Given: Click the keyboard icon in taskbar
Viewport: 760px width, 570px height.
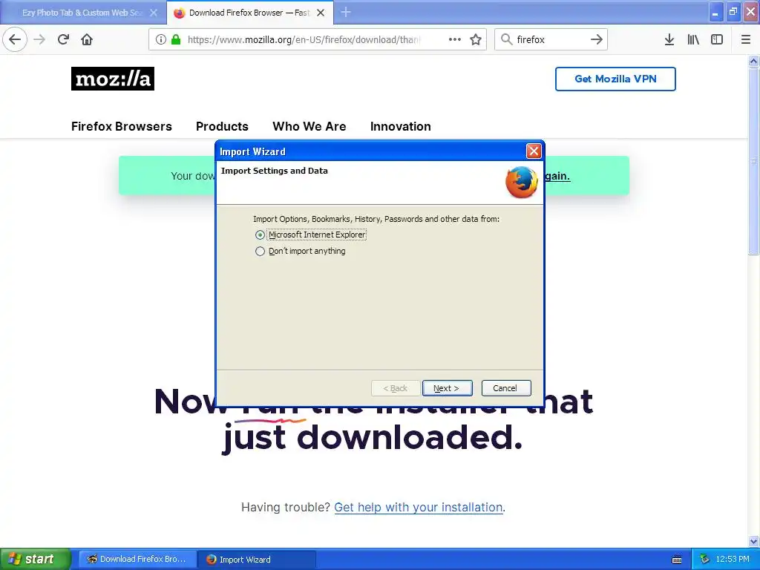Looking at the screenshot, I should click(x=677, y=560).
